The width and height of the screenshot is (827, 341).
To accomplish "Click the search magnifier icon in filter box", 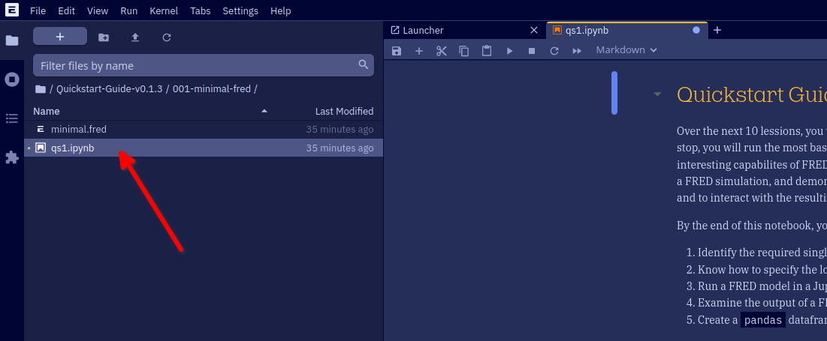I will (x=363, y=64).
